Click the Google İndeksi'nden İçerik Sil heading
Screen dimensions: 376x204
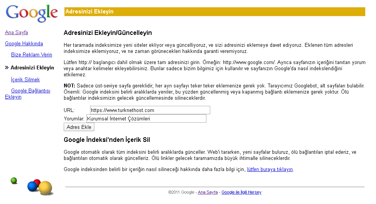[x=107, y=140]
